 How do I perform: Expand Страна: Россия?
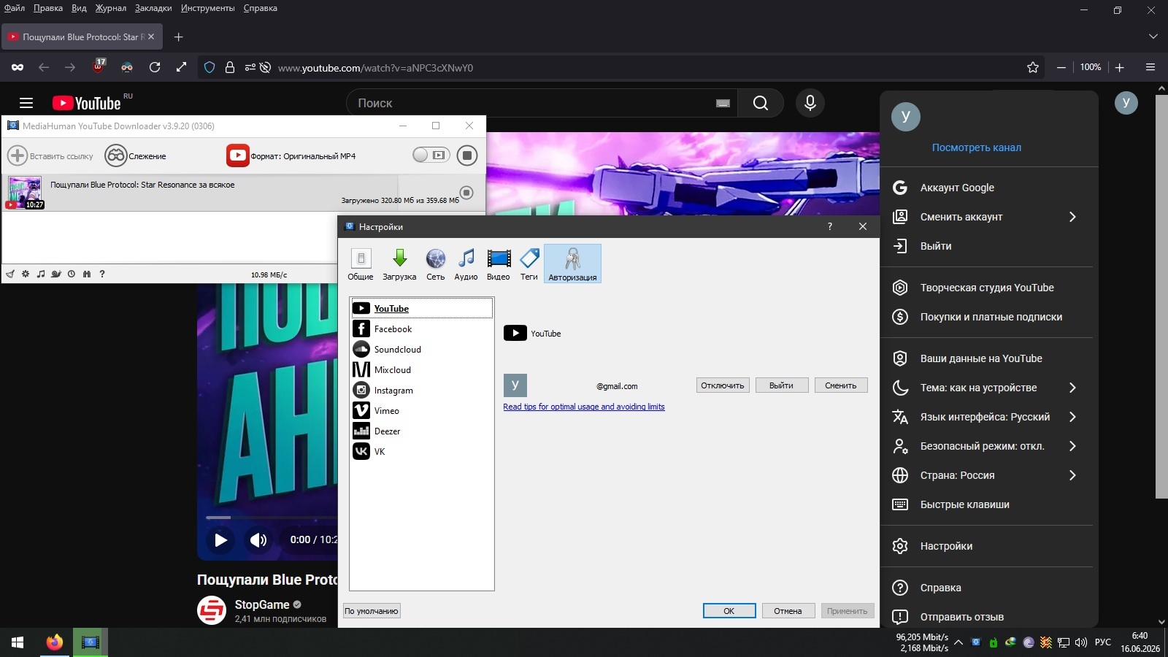(x=1072, y=475)
